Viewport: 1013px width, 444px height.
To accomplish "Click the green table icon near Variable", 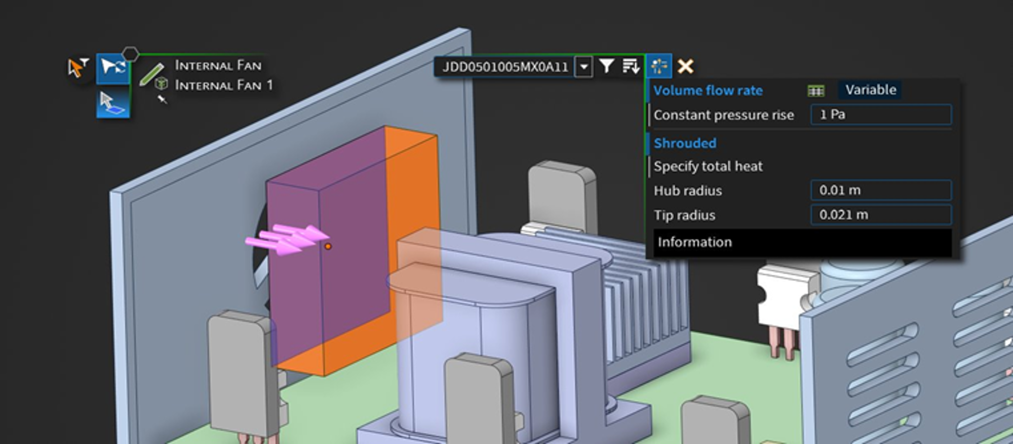I will click(815, 91).
